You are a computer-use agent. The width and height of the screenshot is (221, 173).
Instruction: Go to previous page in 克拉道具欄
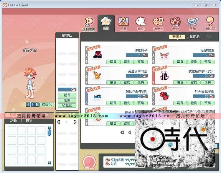point(59,122)
